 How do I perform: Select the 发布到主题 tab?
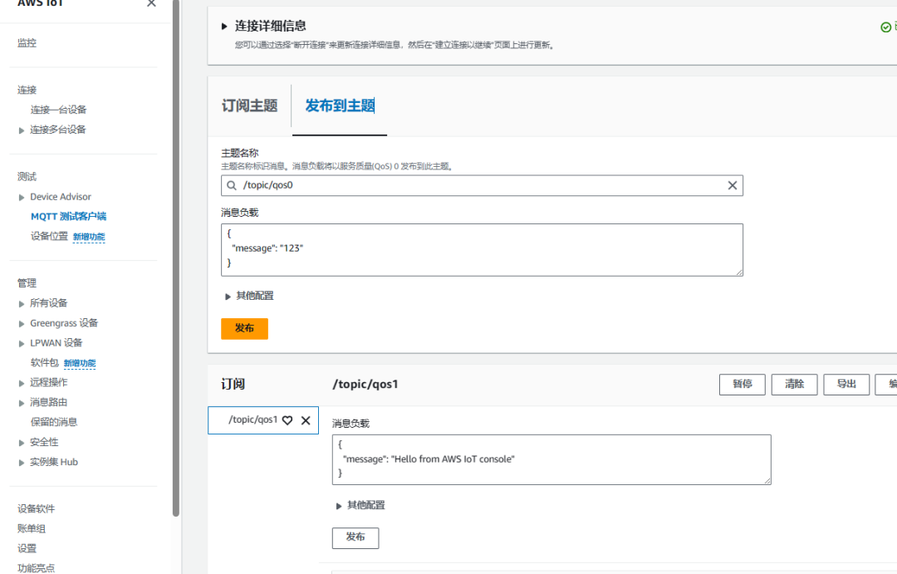pyautogui.click(x=340, y=106)
